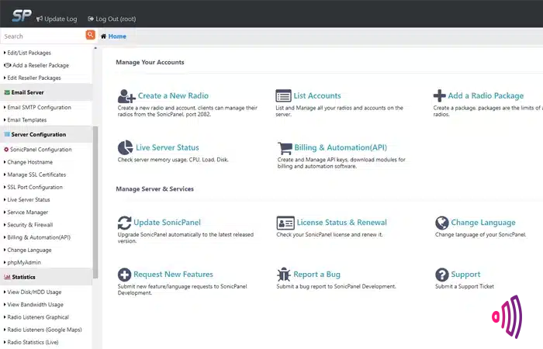Focus the sidebar Search input field
This screenshot has height=349, width=543.
pyautogui.click(x=43, y=36)
